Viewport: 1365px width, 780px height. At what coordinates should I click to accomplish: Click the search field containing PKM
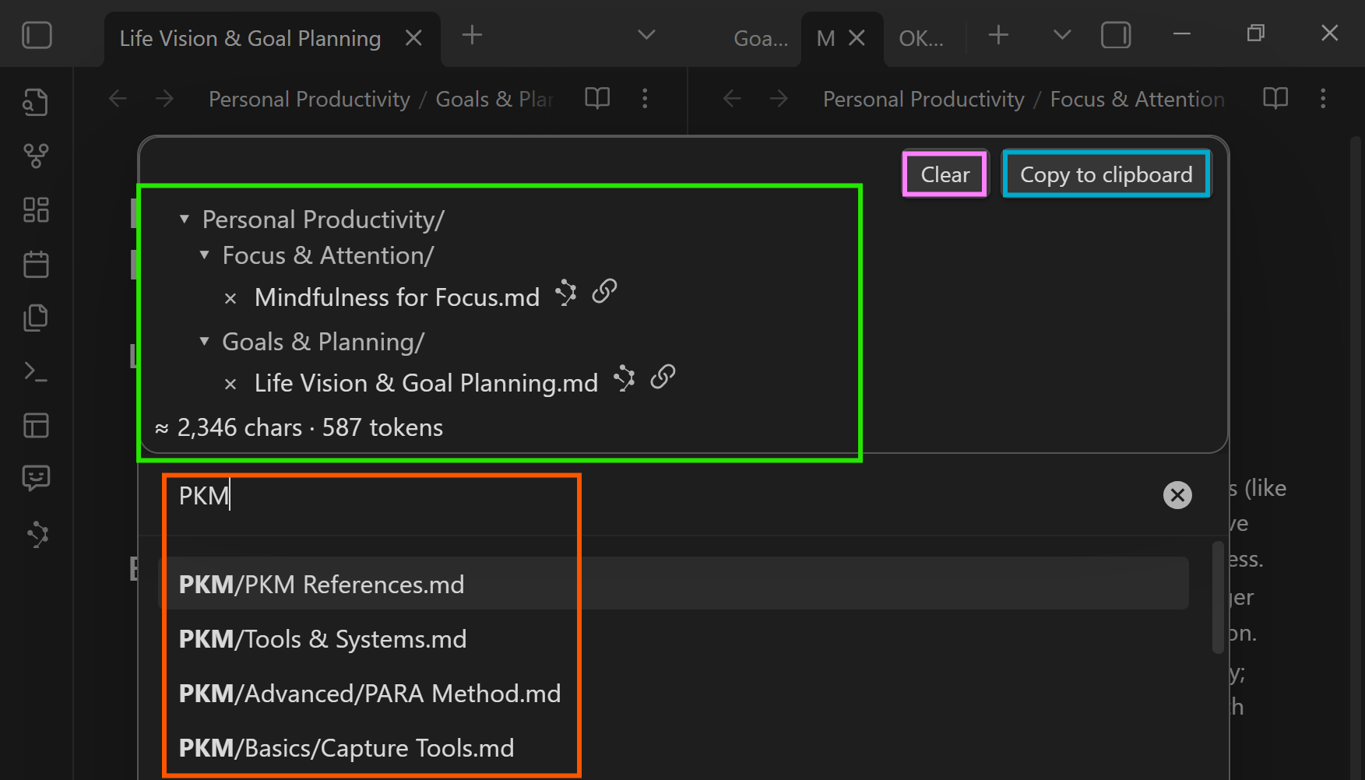pyautogui.click(x=623, y=496)
